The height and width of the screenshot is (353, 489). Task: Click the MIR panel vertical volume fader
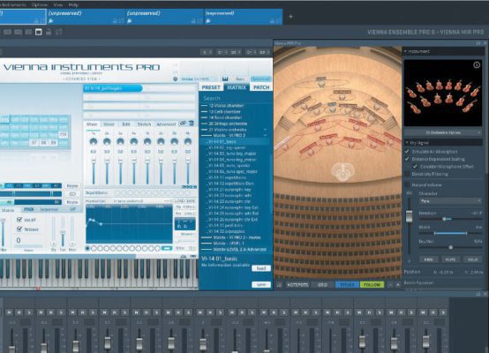pos(409,216)
